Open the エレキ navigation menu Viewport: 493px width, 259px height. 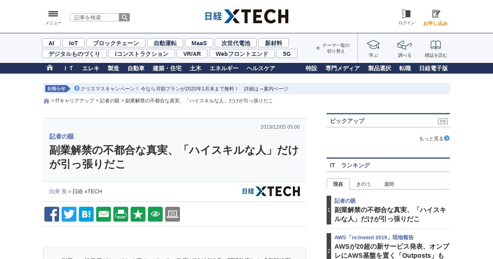[91, 68]
